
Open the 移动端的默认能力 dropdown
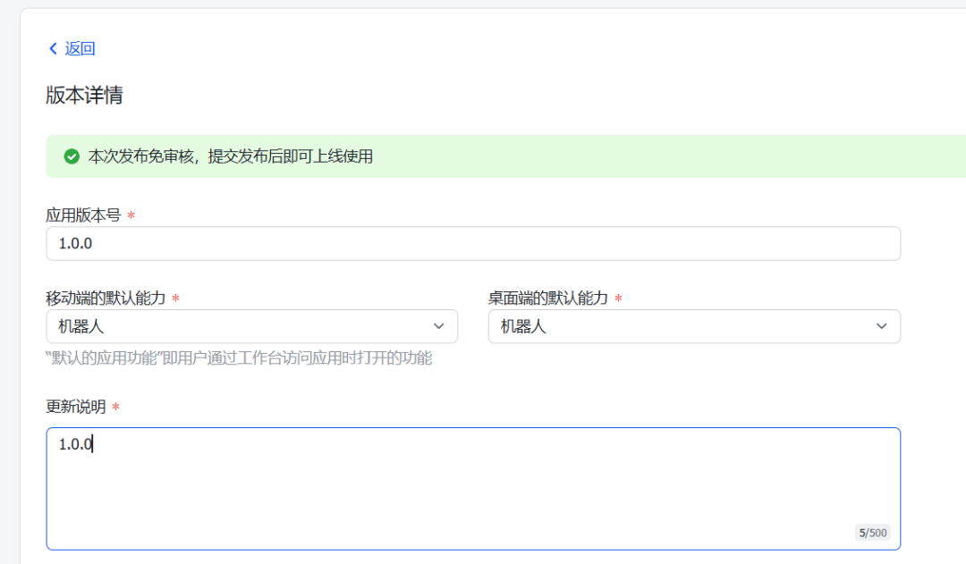251,326
